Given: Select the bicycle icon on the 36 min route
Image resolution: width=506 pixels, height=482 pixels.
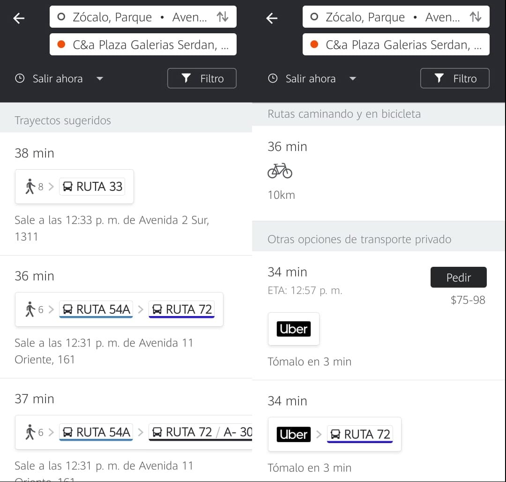Looking at the screenshot, I should [280, 171].
